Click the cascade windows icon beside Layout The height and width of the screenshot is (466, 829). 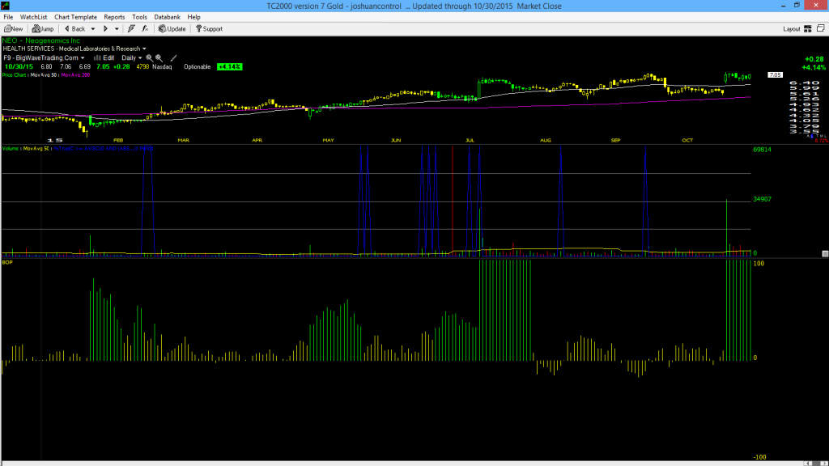(x=821, y=28)
